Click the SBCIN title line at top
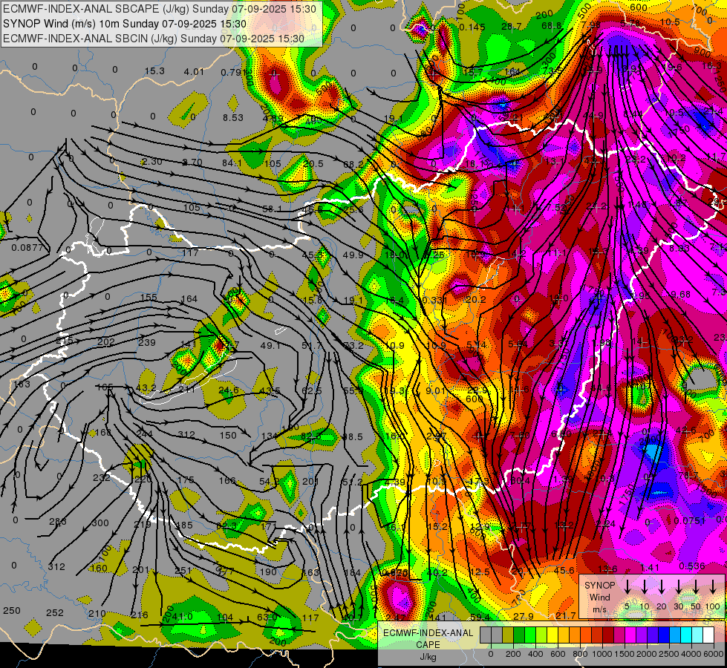Image resolution: width=727 pixels, height=668 pixels. 154,39
